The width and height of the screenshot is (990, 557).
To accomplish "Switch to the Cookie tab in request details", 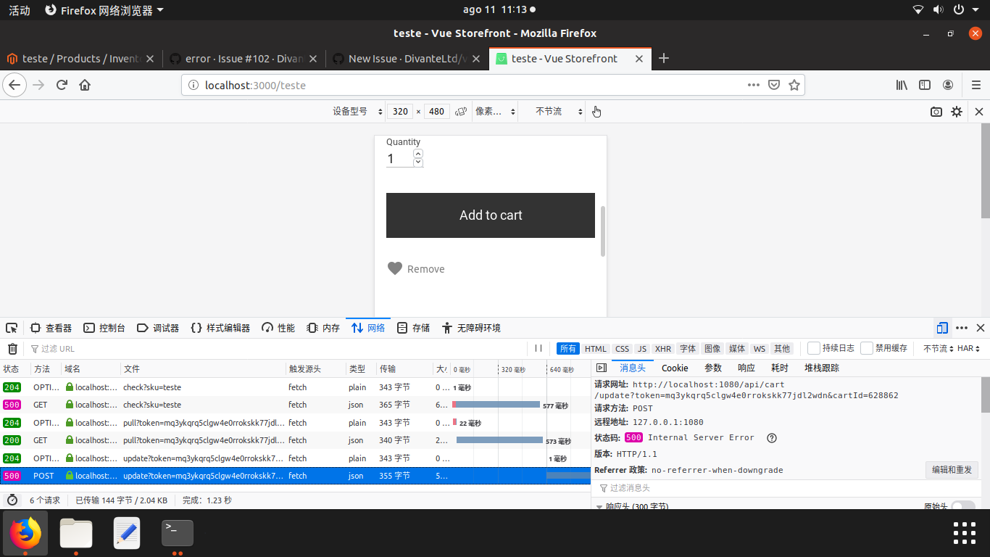I will (675, 368).
